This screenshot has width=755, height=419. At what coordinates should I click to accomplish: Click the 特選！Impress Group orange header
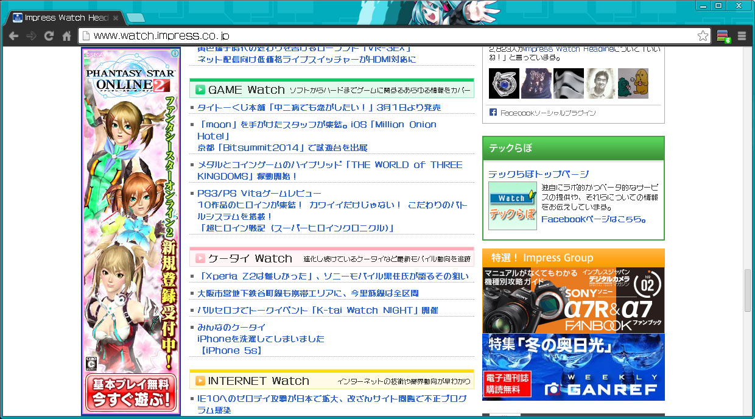tap(574, 258)
